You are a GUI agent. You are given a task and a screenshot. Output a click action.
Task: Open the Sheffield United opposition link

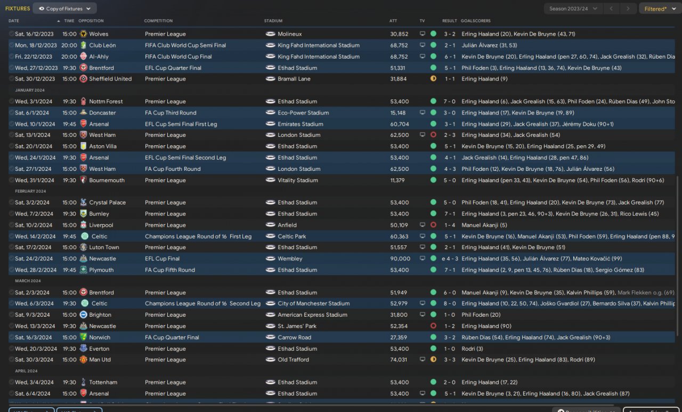click(111, 79)
